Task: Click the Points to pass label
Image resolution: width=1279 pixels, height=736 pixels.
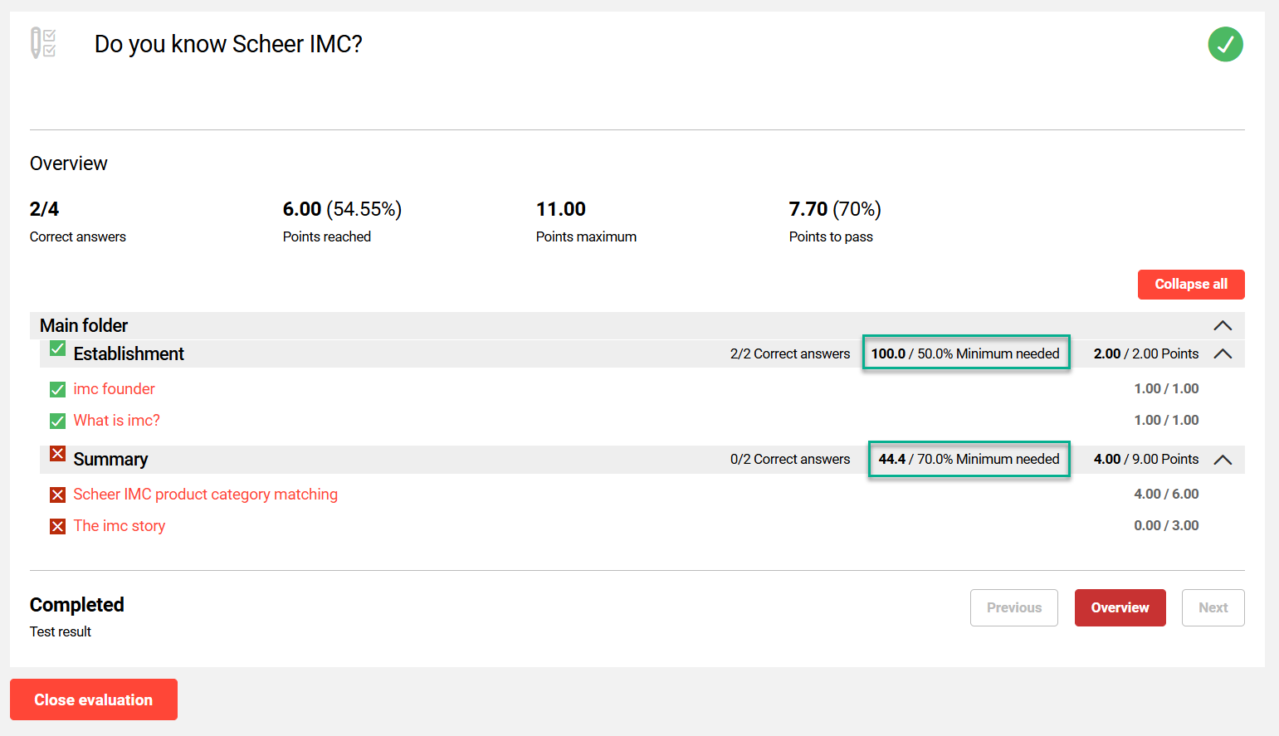Action: point(831,236)
